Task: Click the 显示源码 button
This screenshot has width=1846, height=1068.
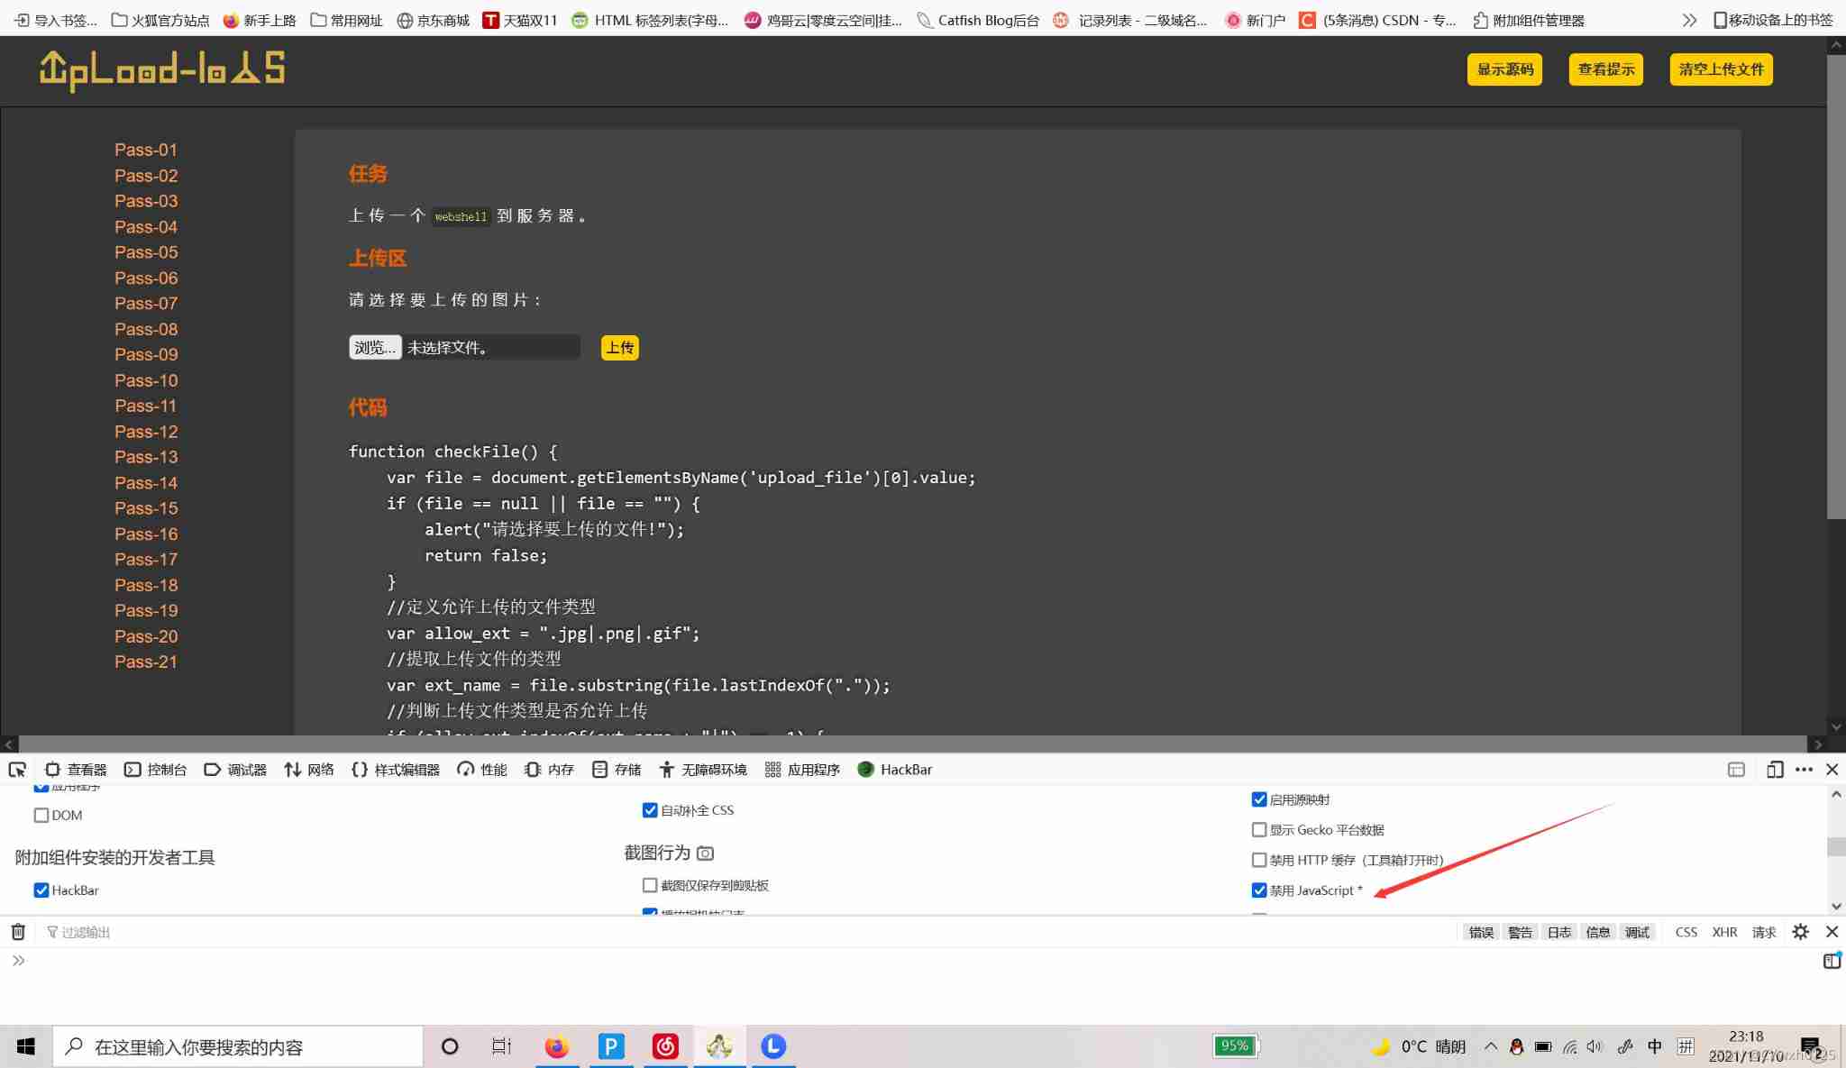Action: 1504,69
